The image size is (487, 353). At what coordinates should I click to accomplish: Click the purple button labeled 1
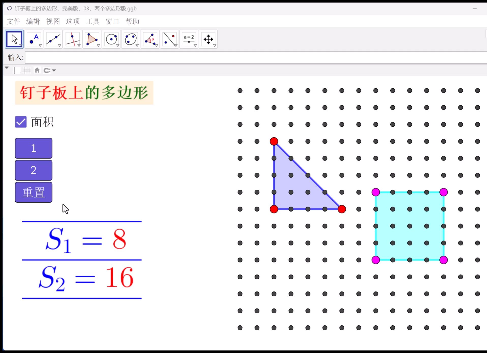coord(34,148)
